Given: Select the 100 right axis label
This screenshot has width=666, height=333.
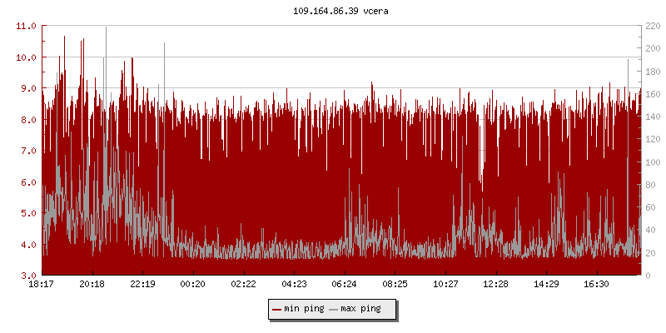Looking at the screenshot, I should (x=652, y=162).
